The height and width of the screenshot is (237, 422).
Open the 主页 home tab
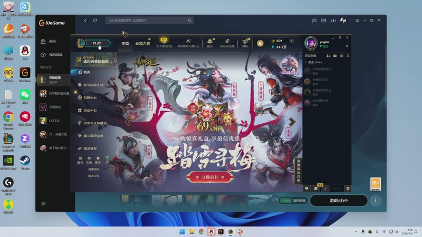pos(125,44)
